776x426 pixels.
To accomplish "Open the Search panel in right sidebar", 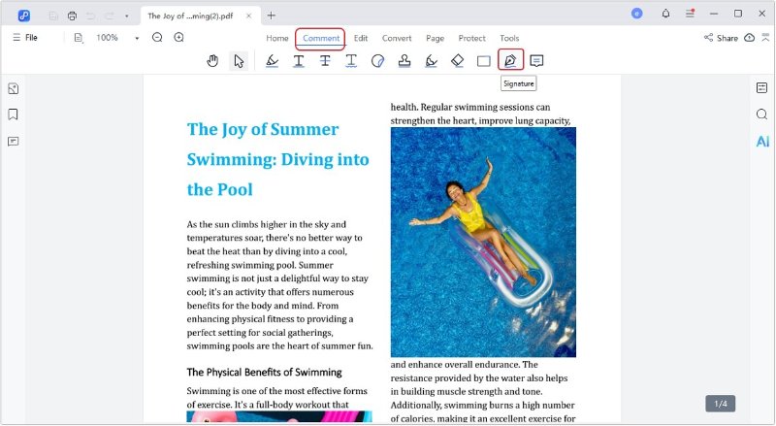I will 762,115.
